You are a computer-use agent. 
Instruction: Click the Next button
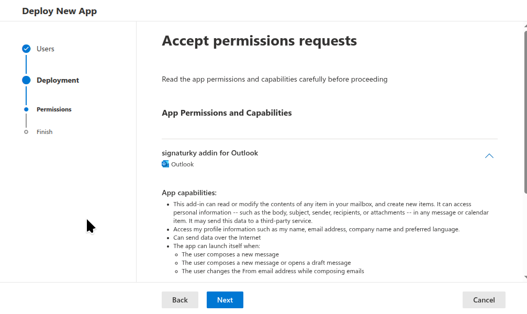(x=225, y=300)
